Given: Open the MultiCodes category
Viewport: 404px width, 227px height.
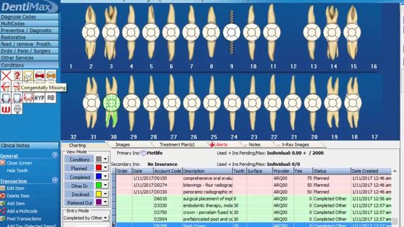Looking at the screenshot, I should pyautogui.click(x=30, y=23).
